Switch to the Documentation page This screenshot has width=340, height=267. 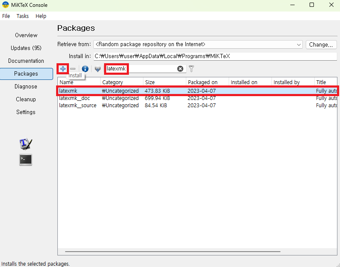(26, 61)
